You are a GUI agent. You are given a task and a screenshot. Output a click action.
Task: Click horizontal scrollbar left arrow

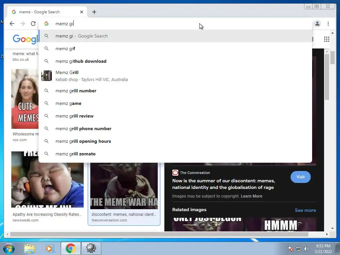click(7, 234)
